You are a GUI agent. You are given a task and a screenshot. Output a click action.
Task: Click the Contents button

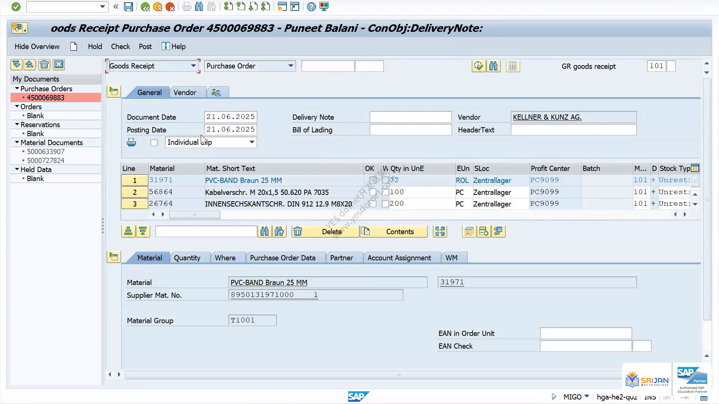pos(394,232)
